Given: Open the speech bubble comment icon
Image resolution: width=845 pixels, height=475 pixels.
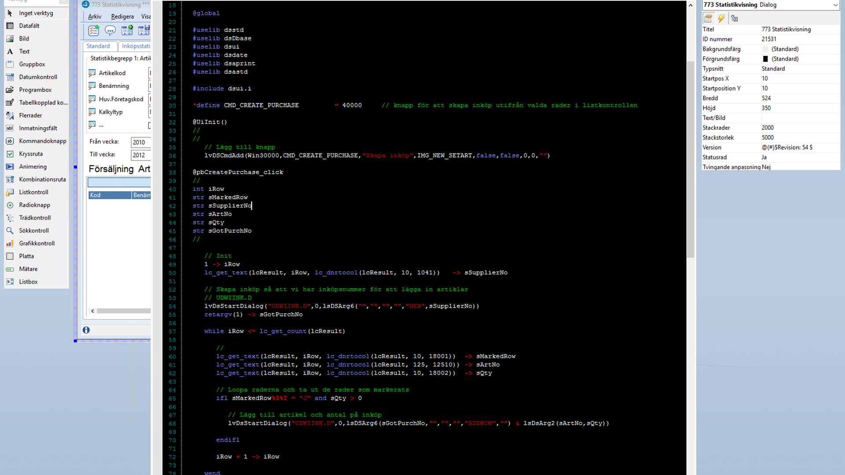Looking at the screenshot, I should point(110,30).
